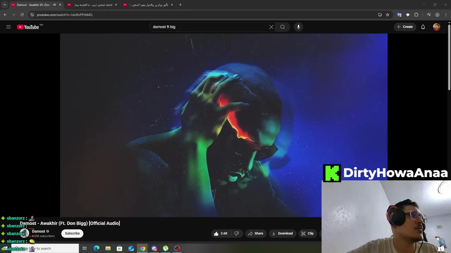
Task: View site information icon in address bar
Action: 32,15
